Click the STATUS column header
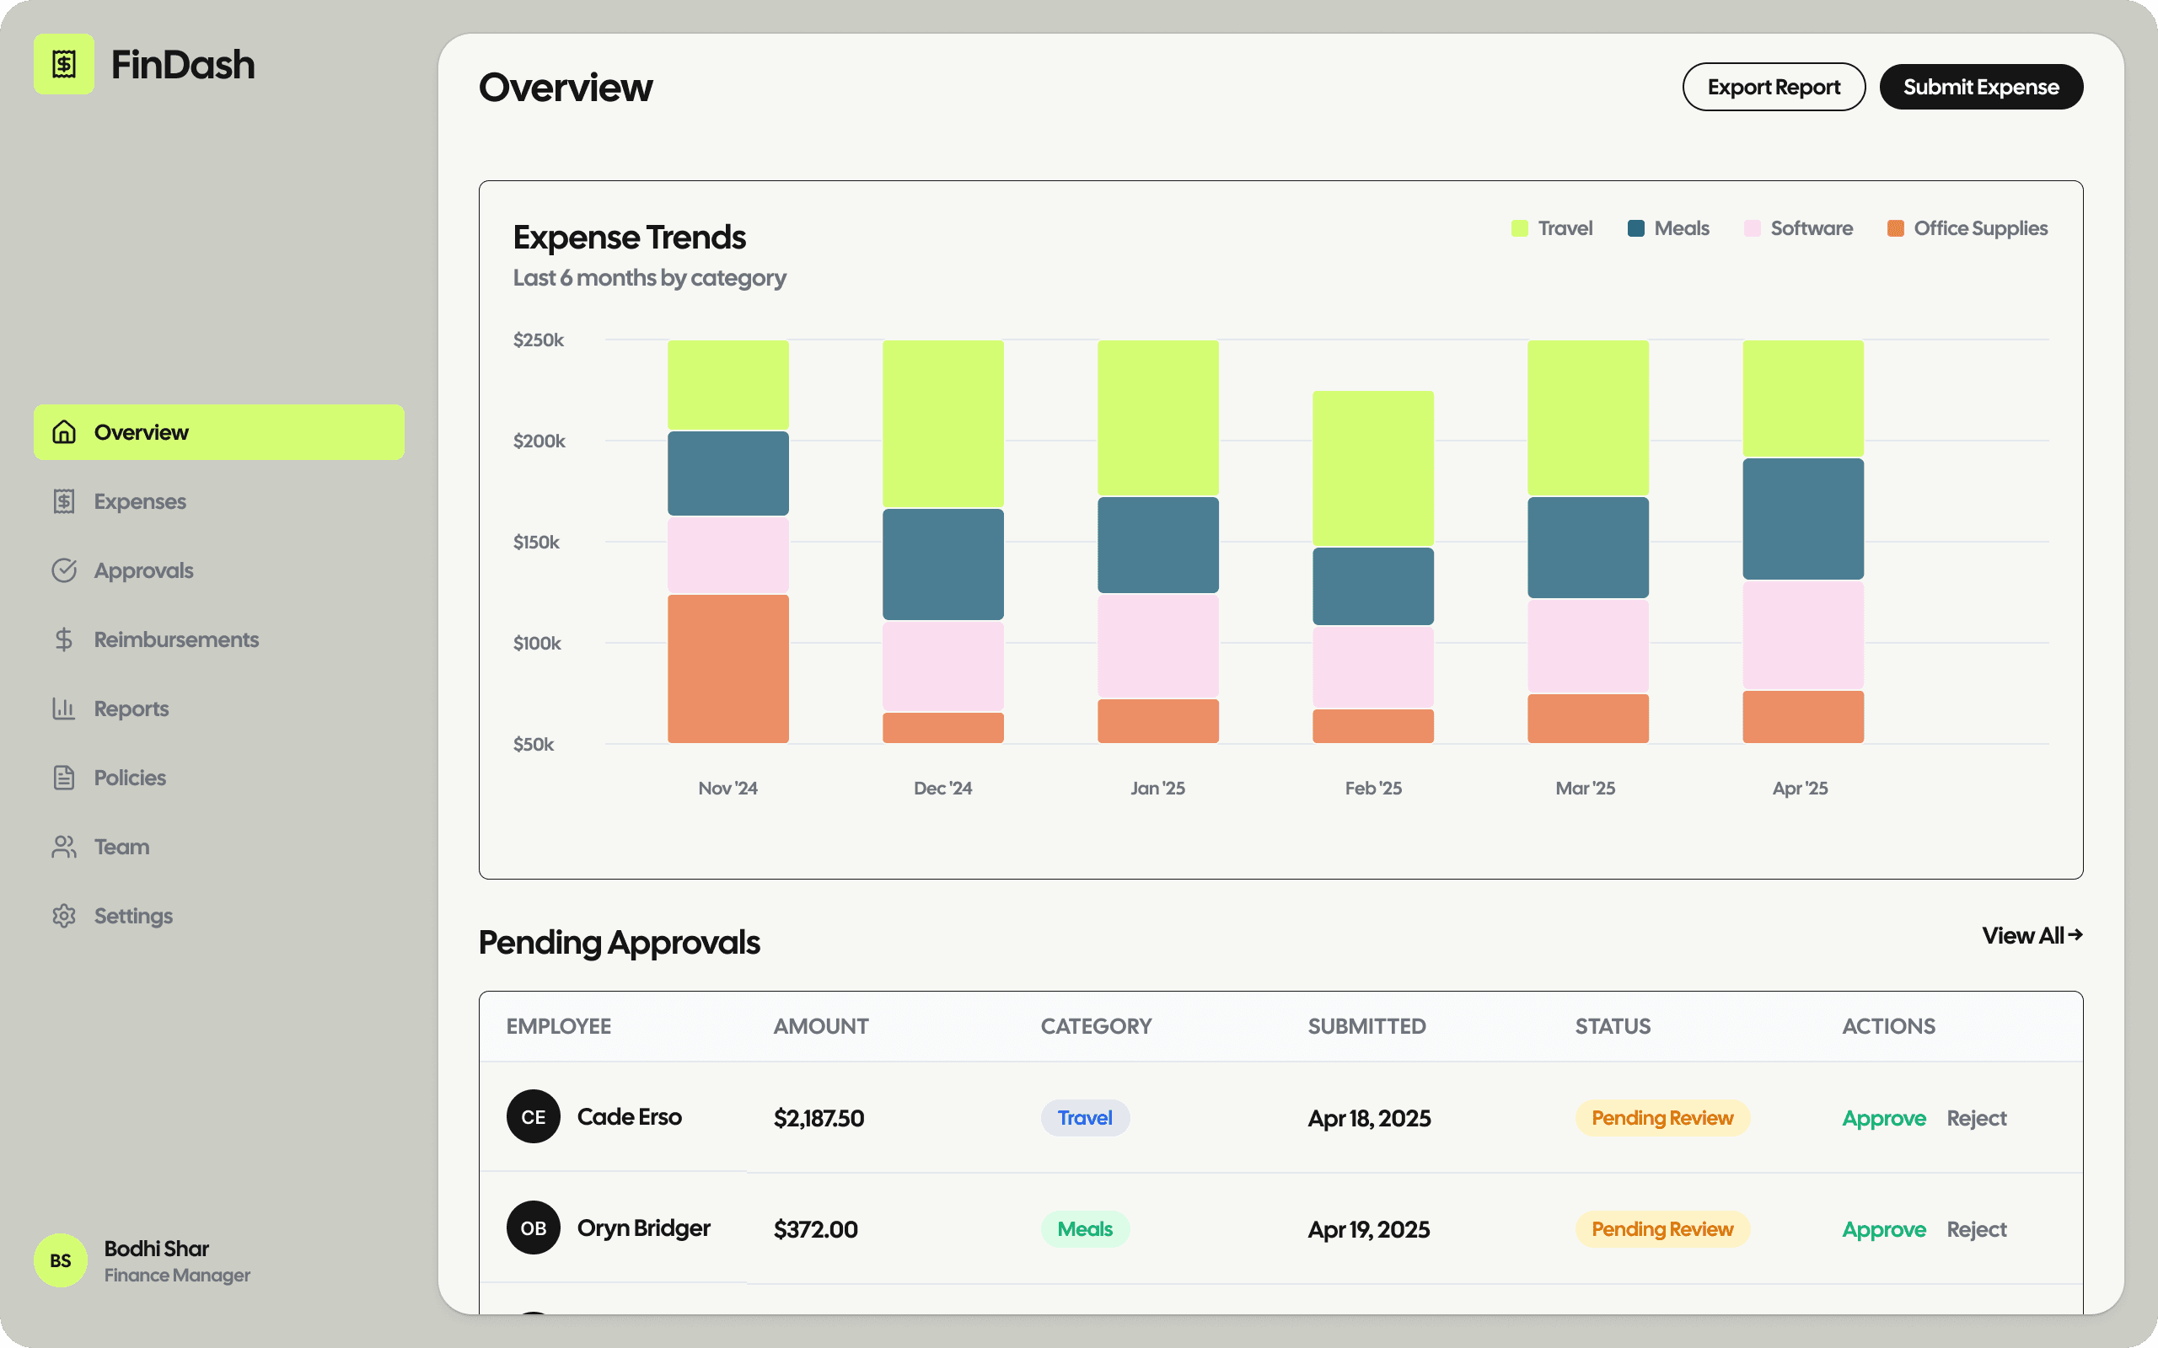 (1613, 1026)
